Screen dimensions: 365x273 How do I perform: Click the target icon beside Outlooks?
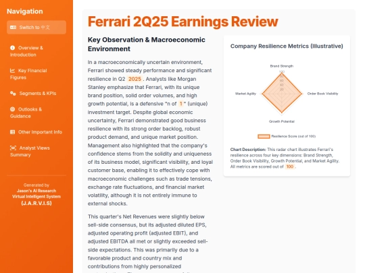click(x=13, y=109)
